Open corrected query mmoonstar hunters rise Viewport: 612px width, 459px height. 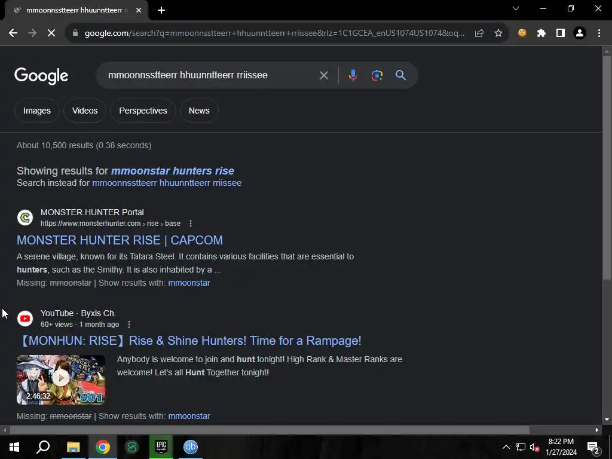[x=173, y=171]
